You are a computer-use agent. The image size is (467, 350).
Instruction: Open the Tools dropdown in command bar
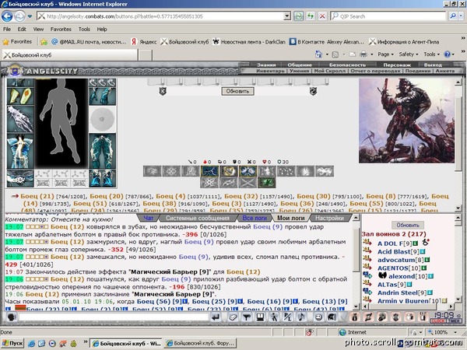tap(431, 54)
